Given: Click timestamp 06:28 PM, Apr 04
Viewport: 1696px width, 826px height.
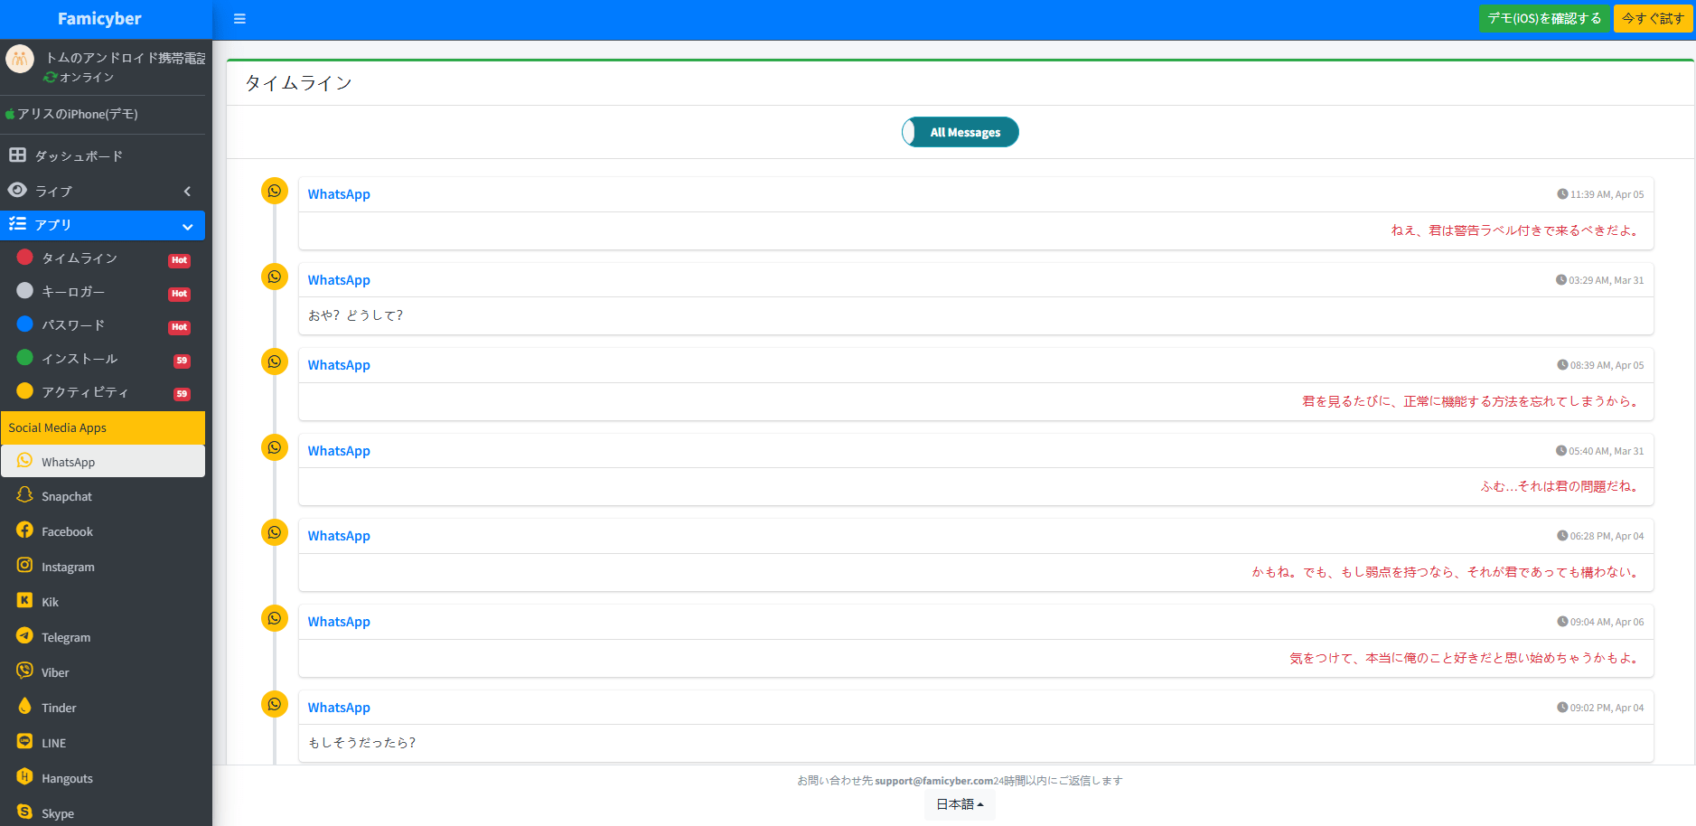Looking at the screenshot, I should (1600, 536).
